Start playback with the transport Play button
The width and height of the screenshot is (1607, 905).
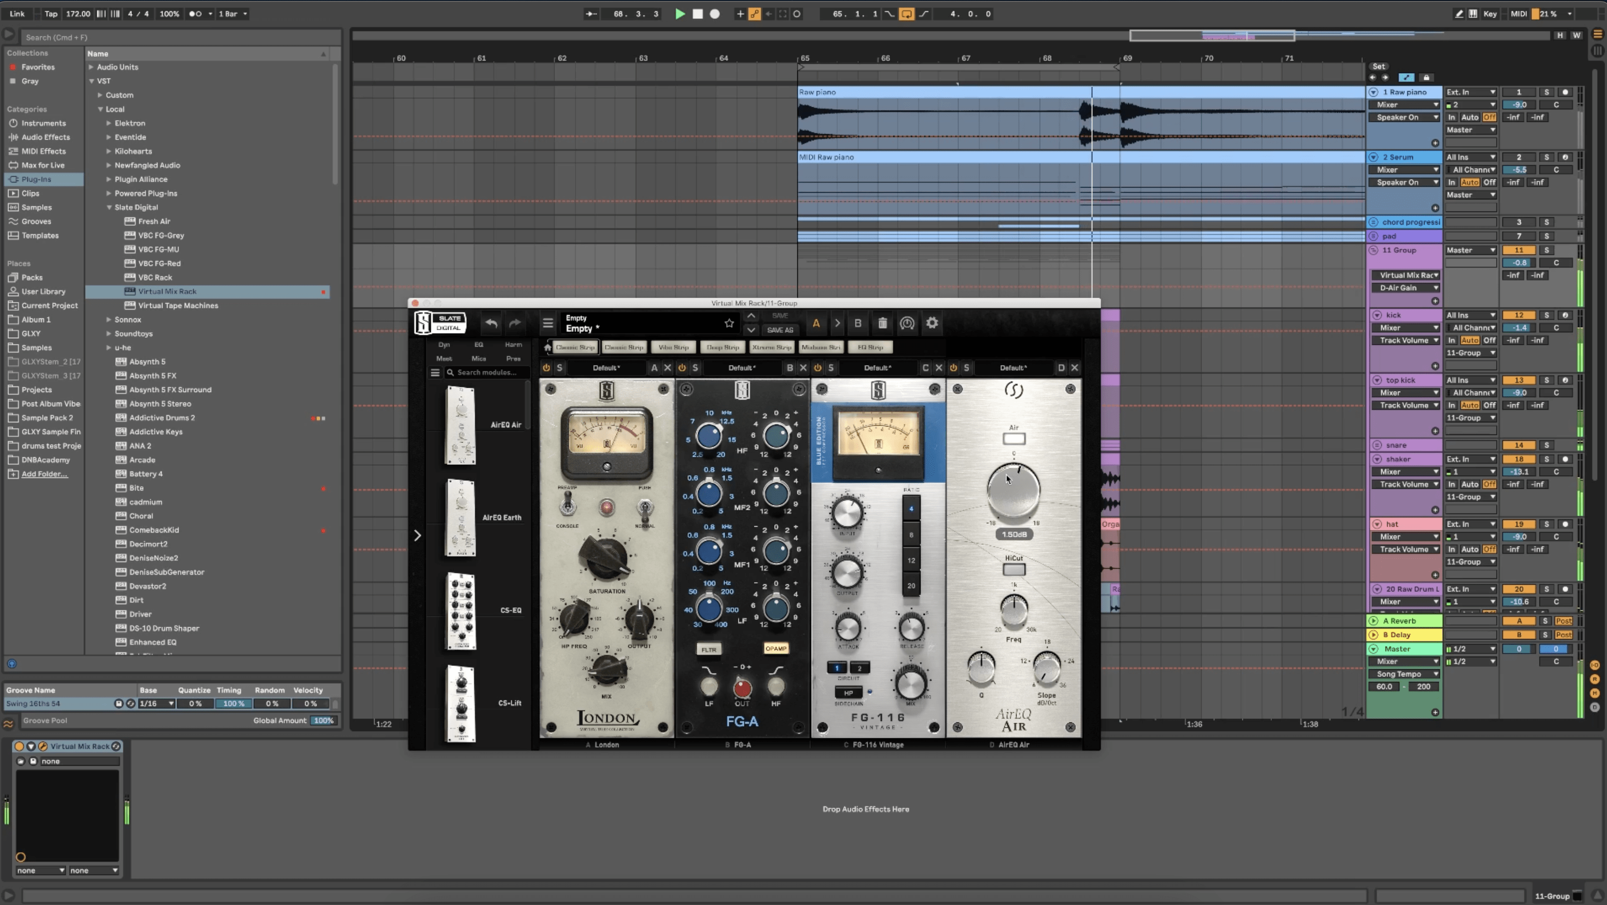pyautogui.click(x=680, y=14)
